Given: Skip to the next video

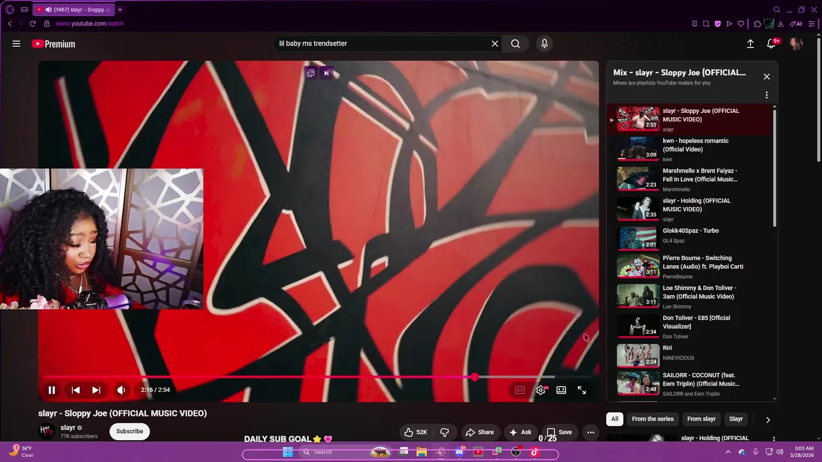Looking at the screenshot, I should (x=96, y=390).
